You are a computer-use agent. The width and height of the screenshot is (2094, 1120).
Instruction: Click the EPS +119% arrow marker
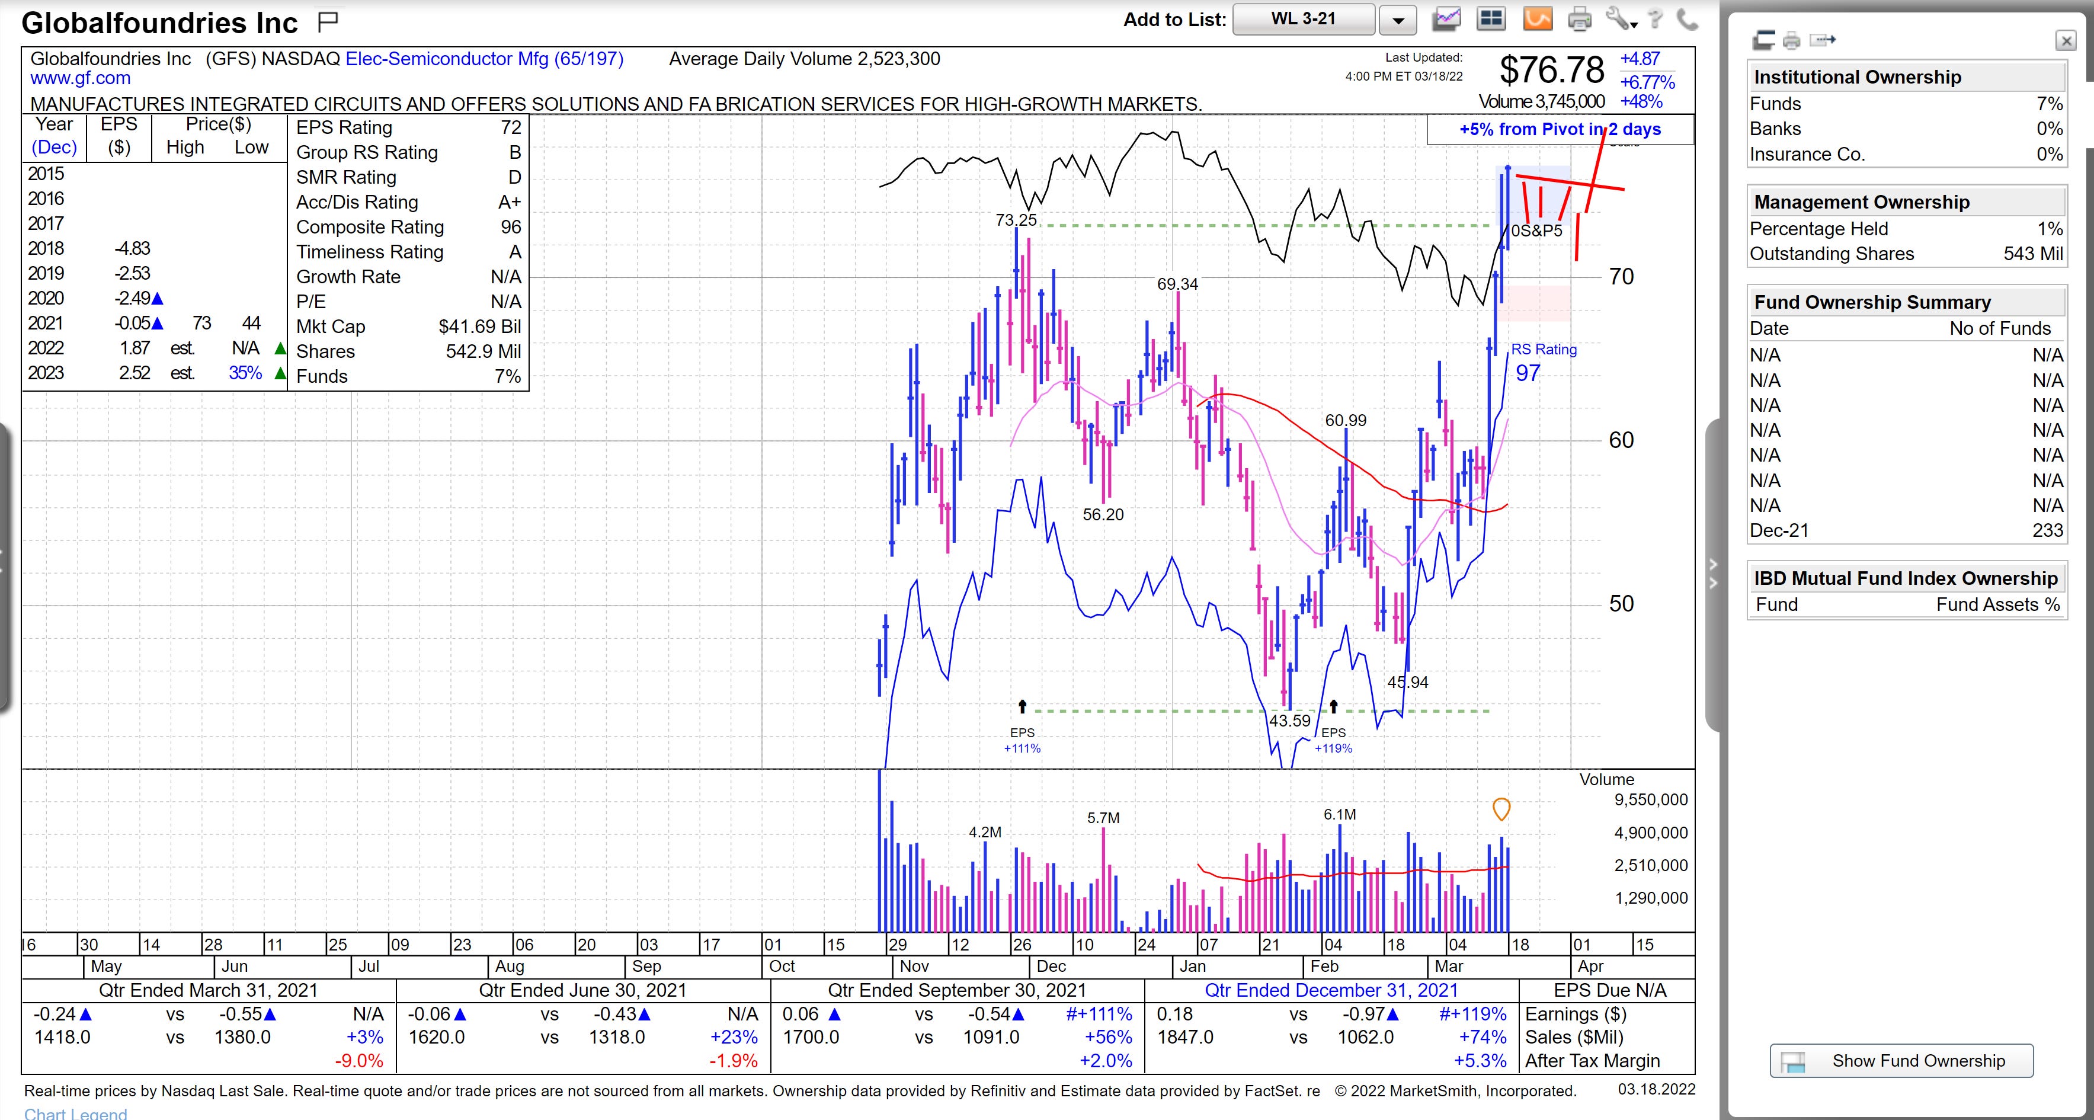point(1334,706)
